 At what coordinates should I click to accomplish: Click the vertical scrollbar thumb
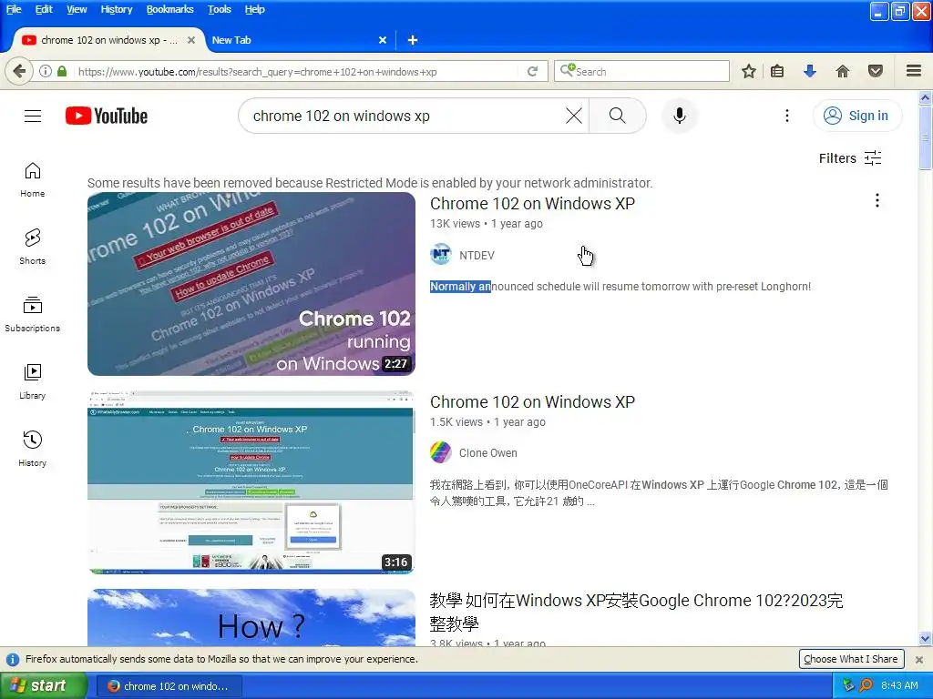coord(925,138)
